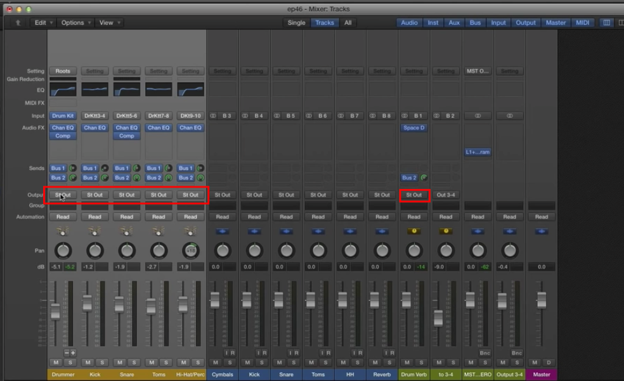Open the B 1 input selector on Drum Verb
Viewport: 624px width, 381px height.
coord(418,116)
